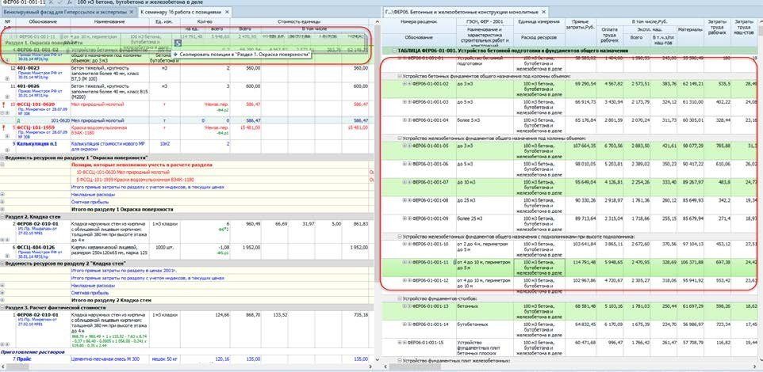Expand rate ФЕР06-01-001-13 бетонных

tap(405, 306)
